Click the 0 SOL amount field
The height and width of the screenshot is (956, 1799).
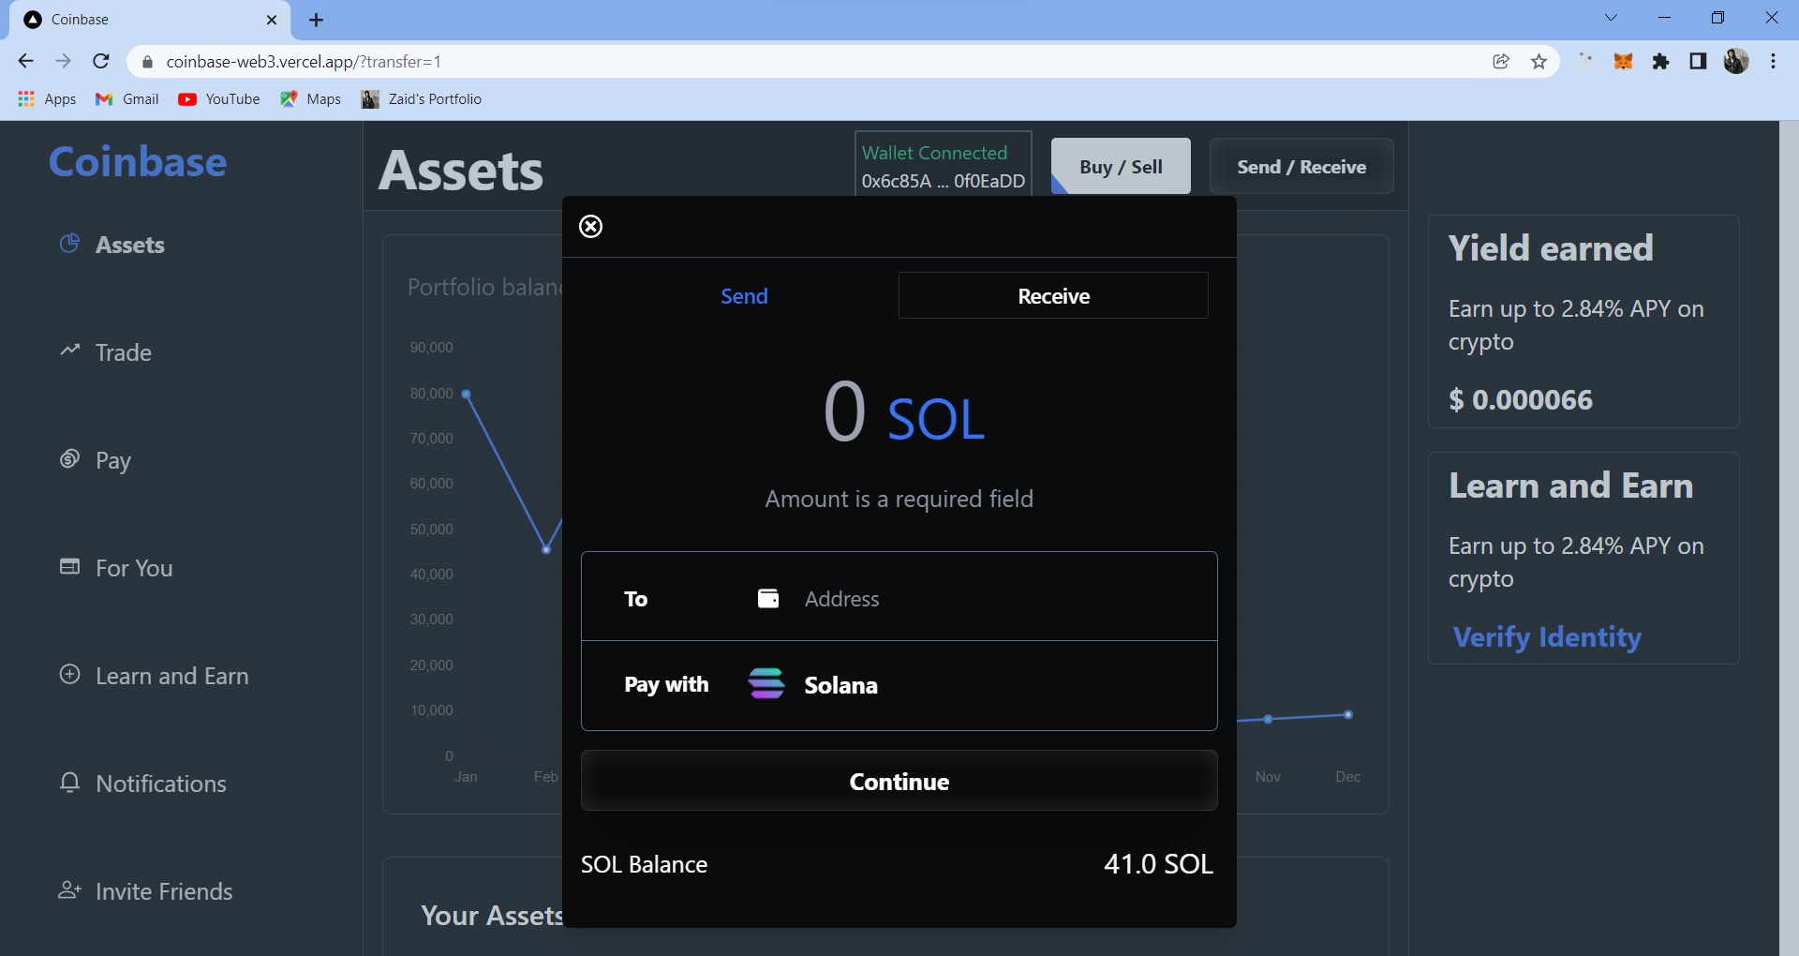point(901,414)
